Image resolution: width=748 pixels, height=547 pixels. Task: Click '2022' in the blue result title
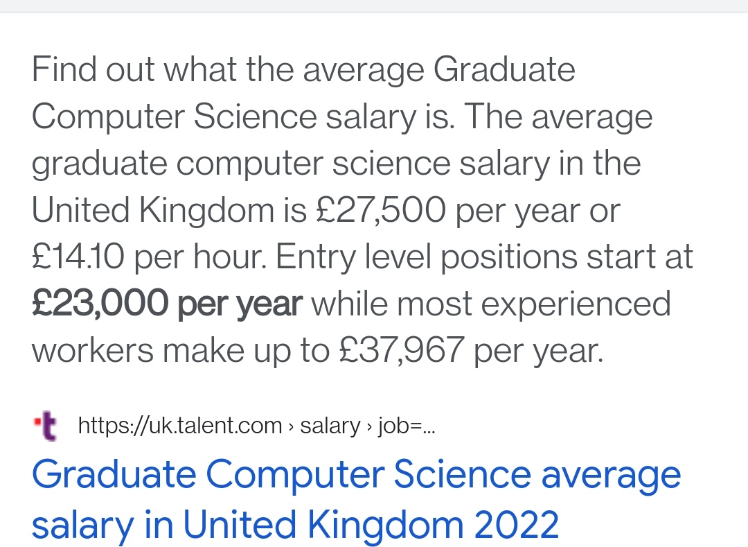[516, 525]
